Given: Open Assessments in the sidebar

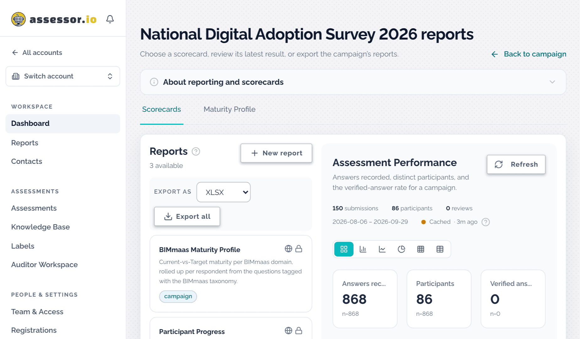Looking at the screenshot, I should point(34,208).
